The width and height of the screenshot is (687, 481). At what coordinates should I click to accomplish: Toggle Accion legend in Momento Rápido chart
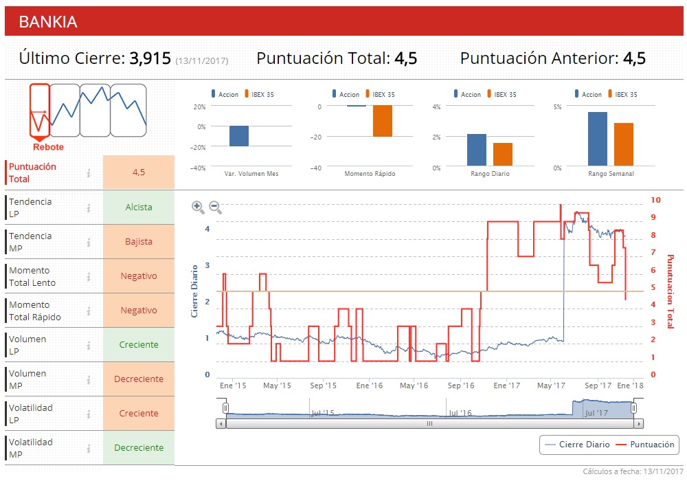click(346, 94)
